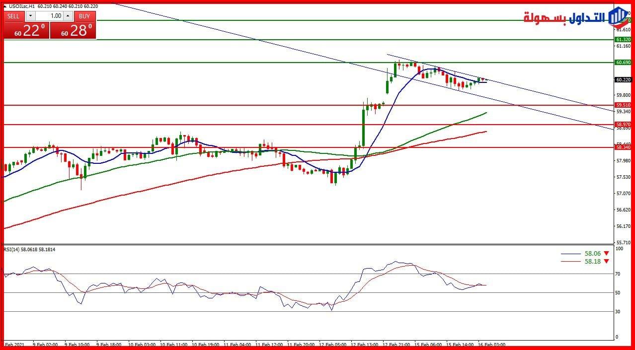Select the 59.510 red level price tag

click(623, 105)
